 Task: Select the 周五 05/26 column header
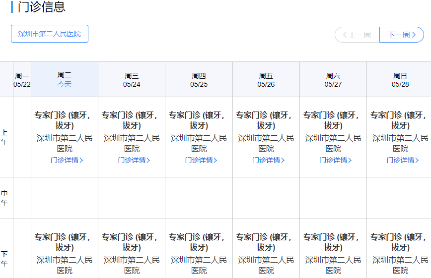pos(266,79)
